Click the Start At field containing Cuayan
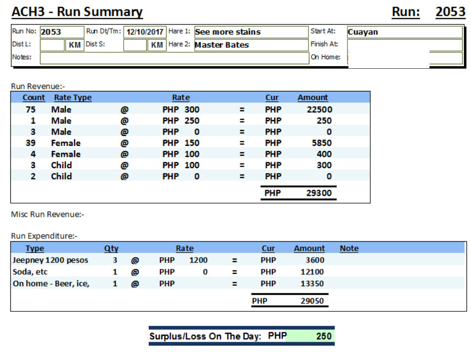The width and height of the screenshot is (471, 352). point(404,32)
